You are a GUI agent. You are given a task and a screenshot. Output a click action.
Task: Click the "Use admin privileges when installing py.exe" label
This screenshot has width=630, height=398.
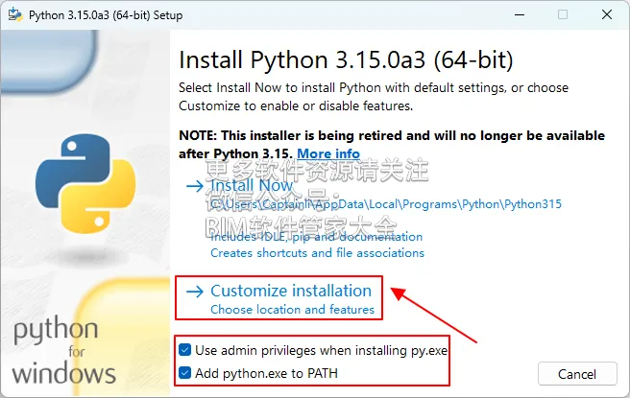(321, 350)
